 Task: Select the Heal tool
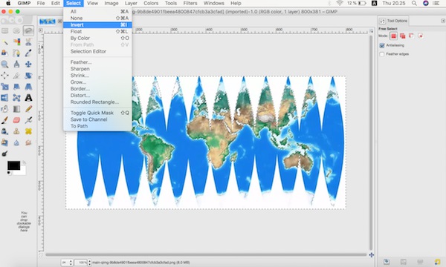point(28,131)
